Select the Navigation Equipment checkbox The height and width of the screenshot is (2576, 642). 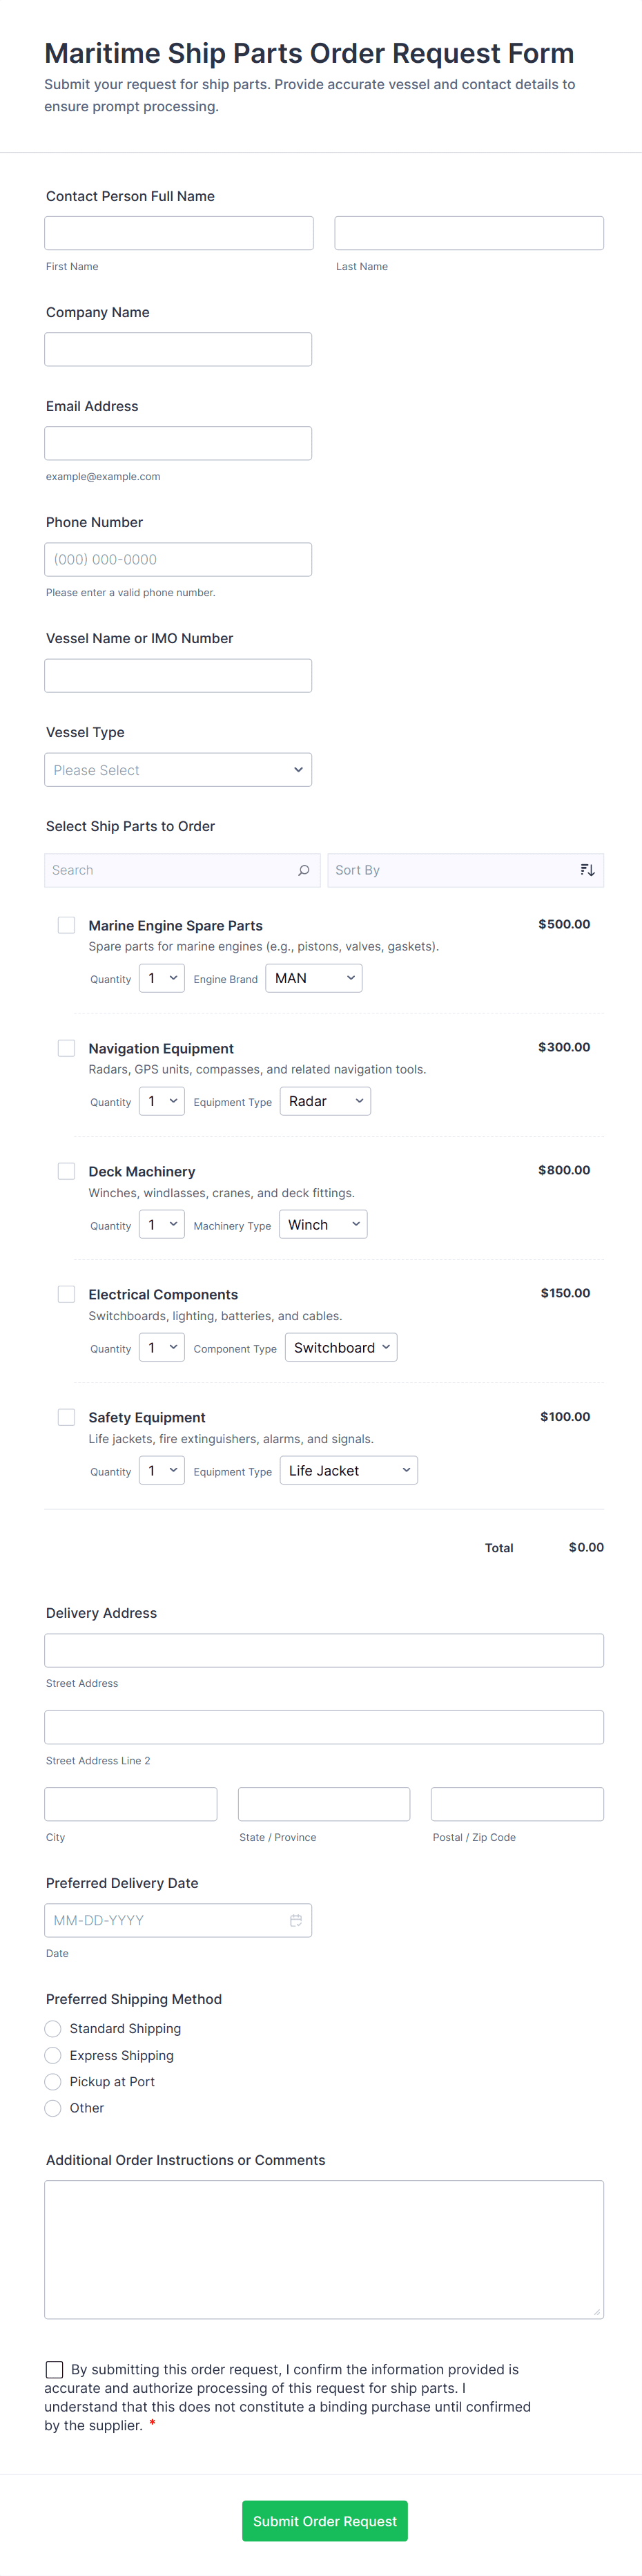click(x=66, y=1048)
